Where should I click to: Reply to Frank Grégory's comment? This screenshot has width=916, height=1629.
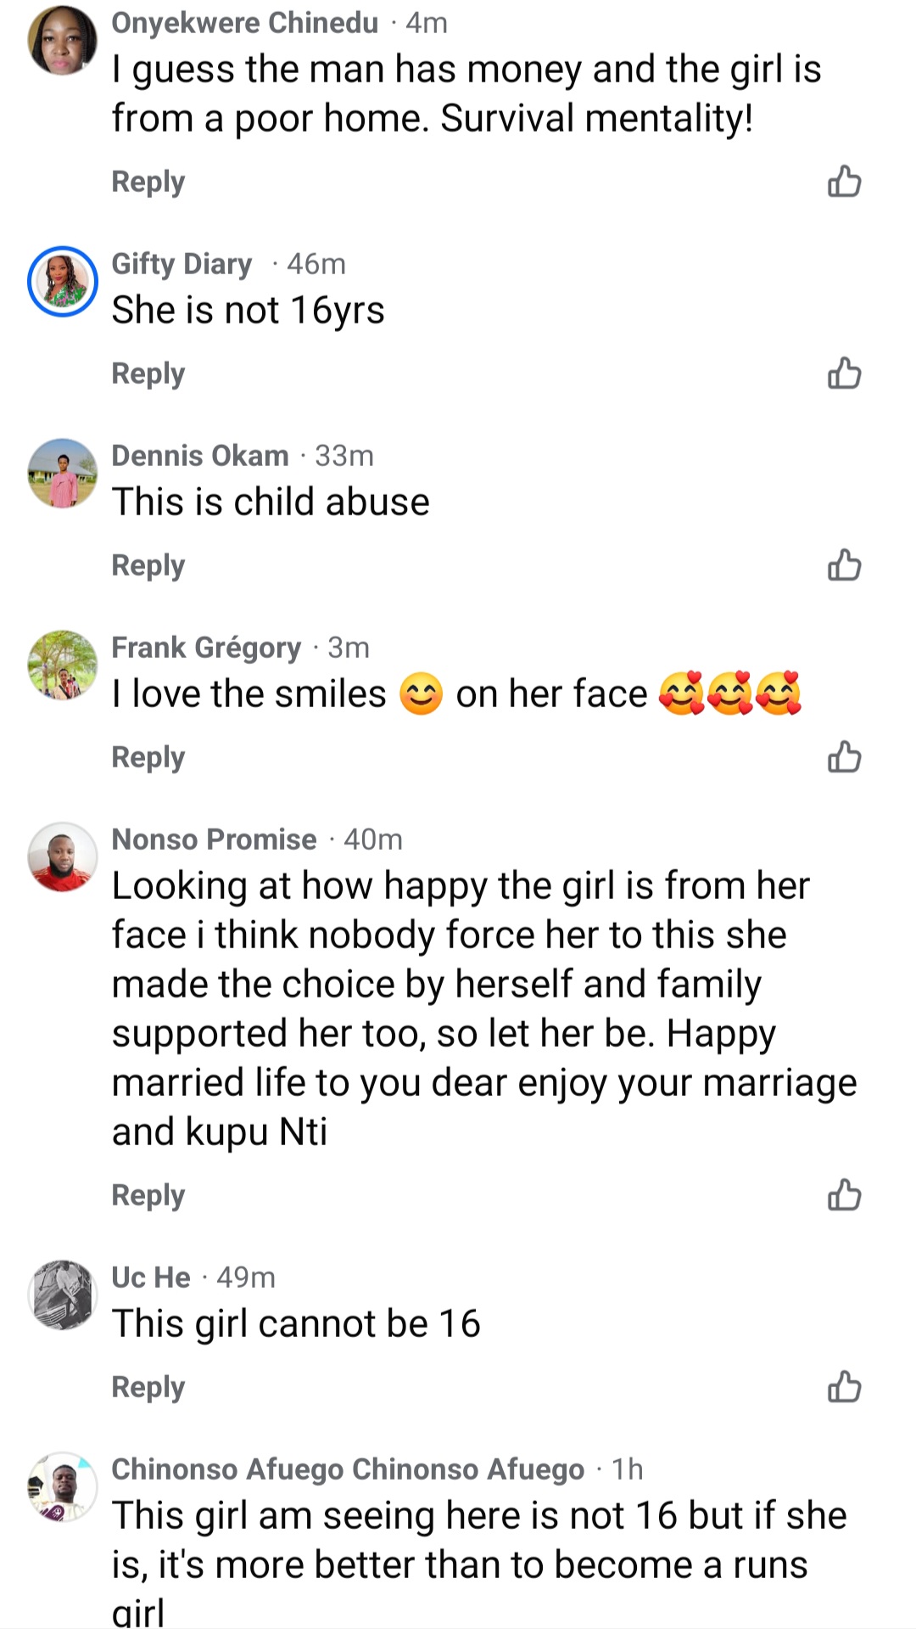pyautogui.click(x=148, y=757)
